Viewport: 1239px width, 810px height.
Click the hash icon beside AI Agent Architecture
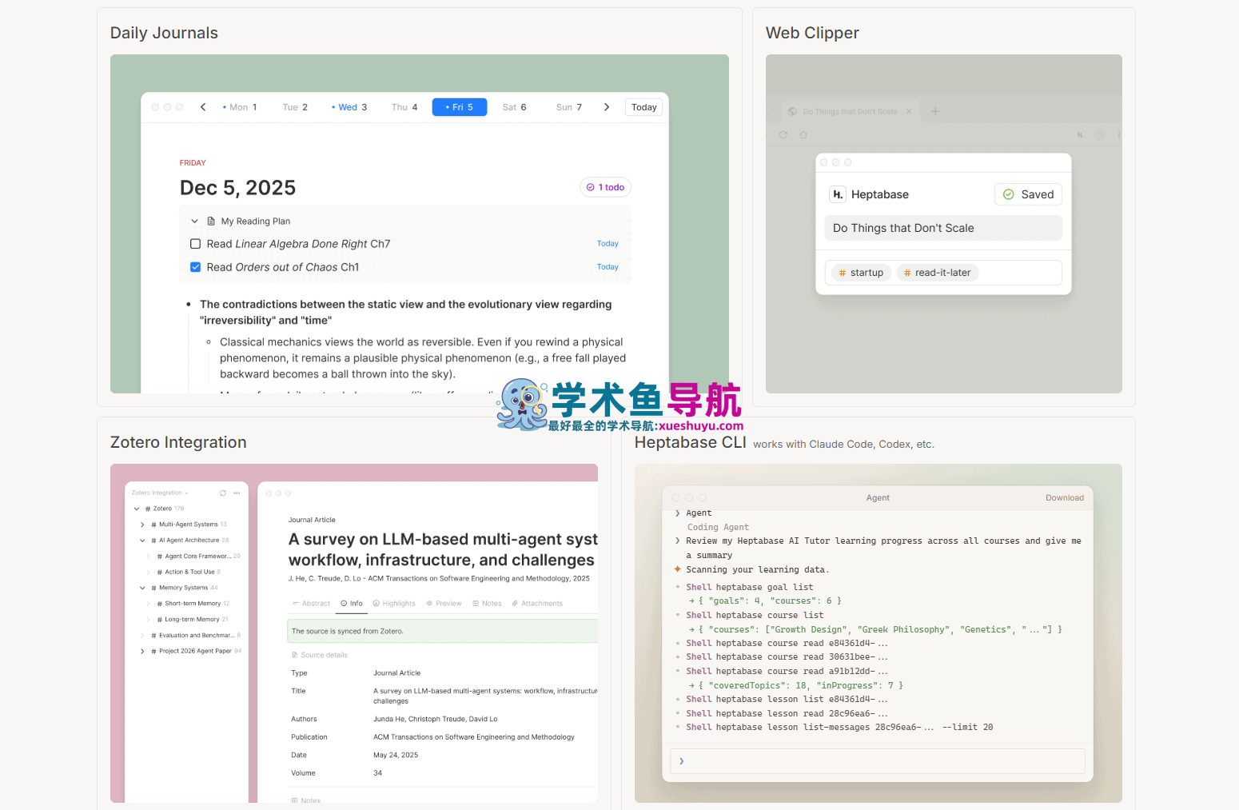click(x=153, y=541)
